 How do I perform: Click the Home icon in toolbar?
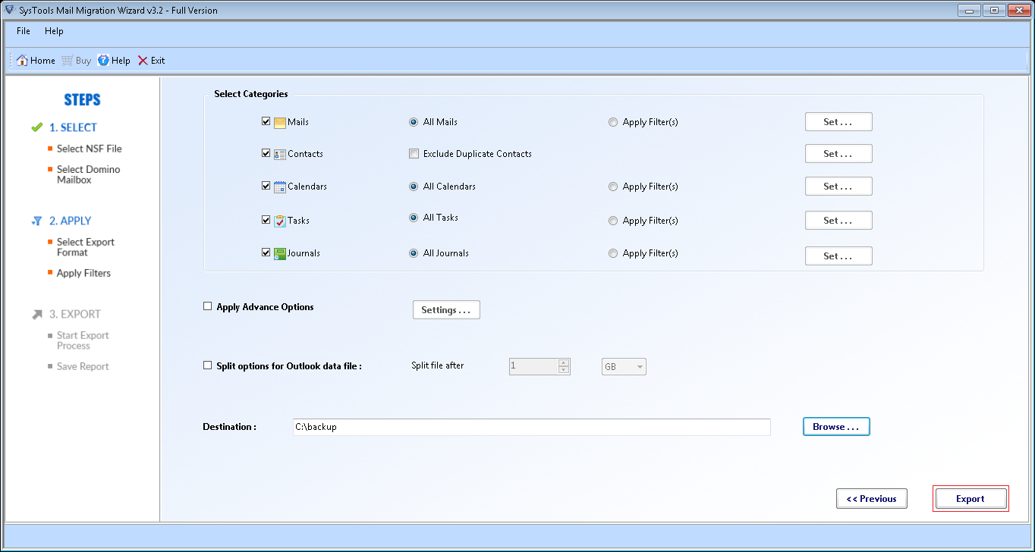point(22,61)
